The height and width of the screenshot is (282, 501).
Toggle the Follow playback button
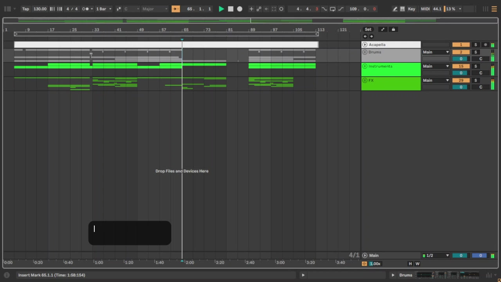[x=176, y=9]
